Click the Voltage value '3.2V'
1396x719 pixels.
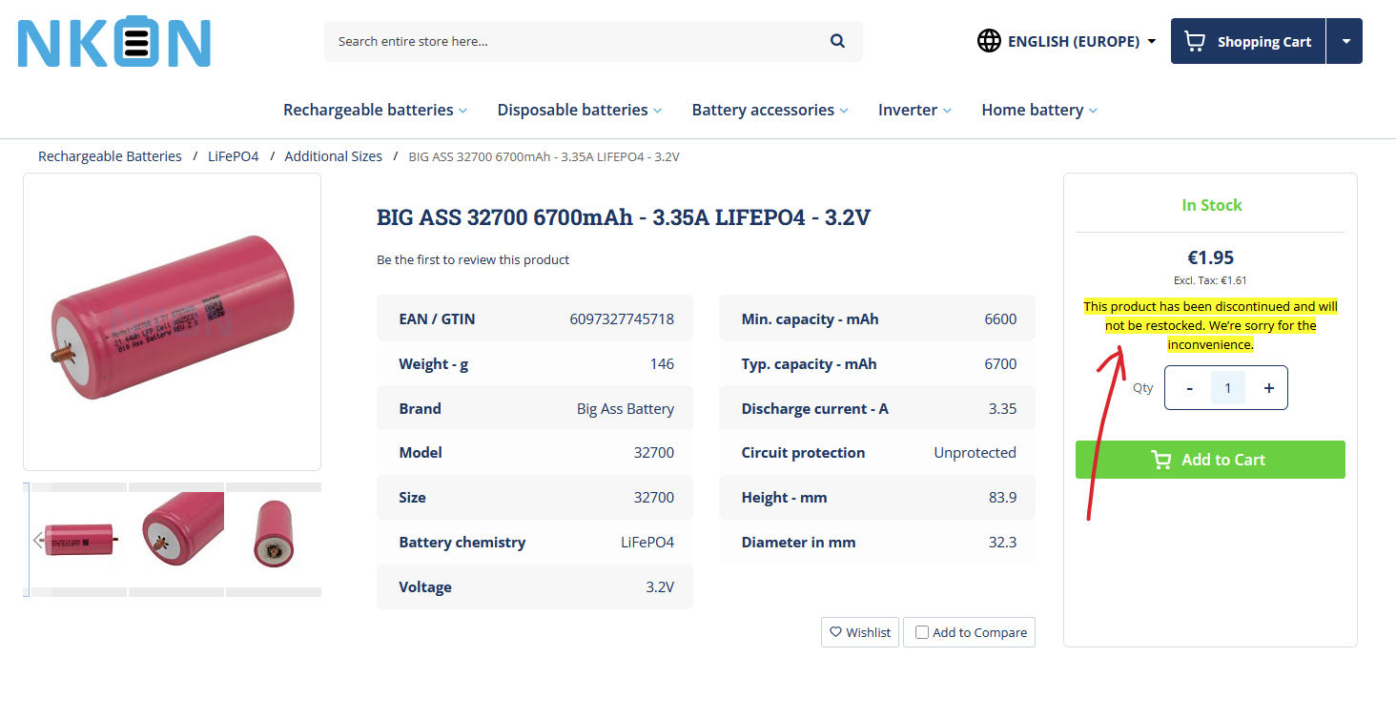click(660, 587)
